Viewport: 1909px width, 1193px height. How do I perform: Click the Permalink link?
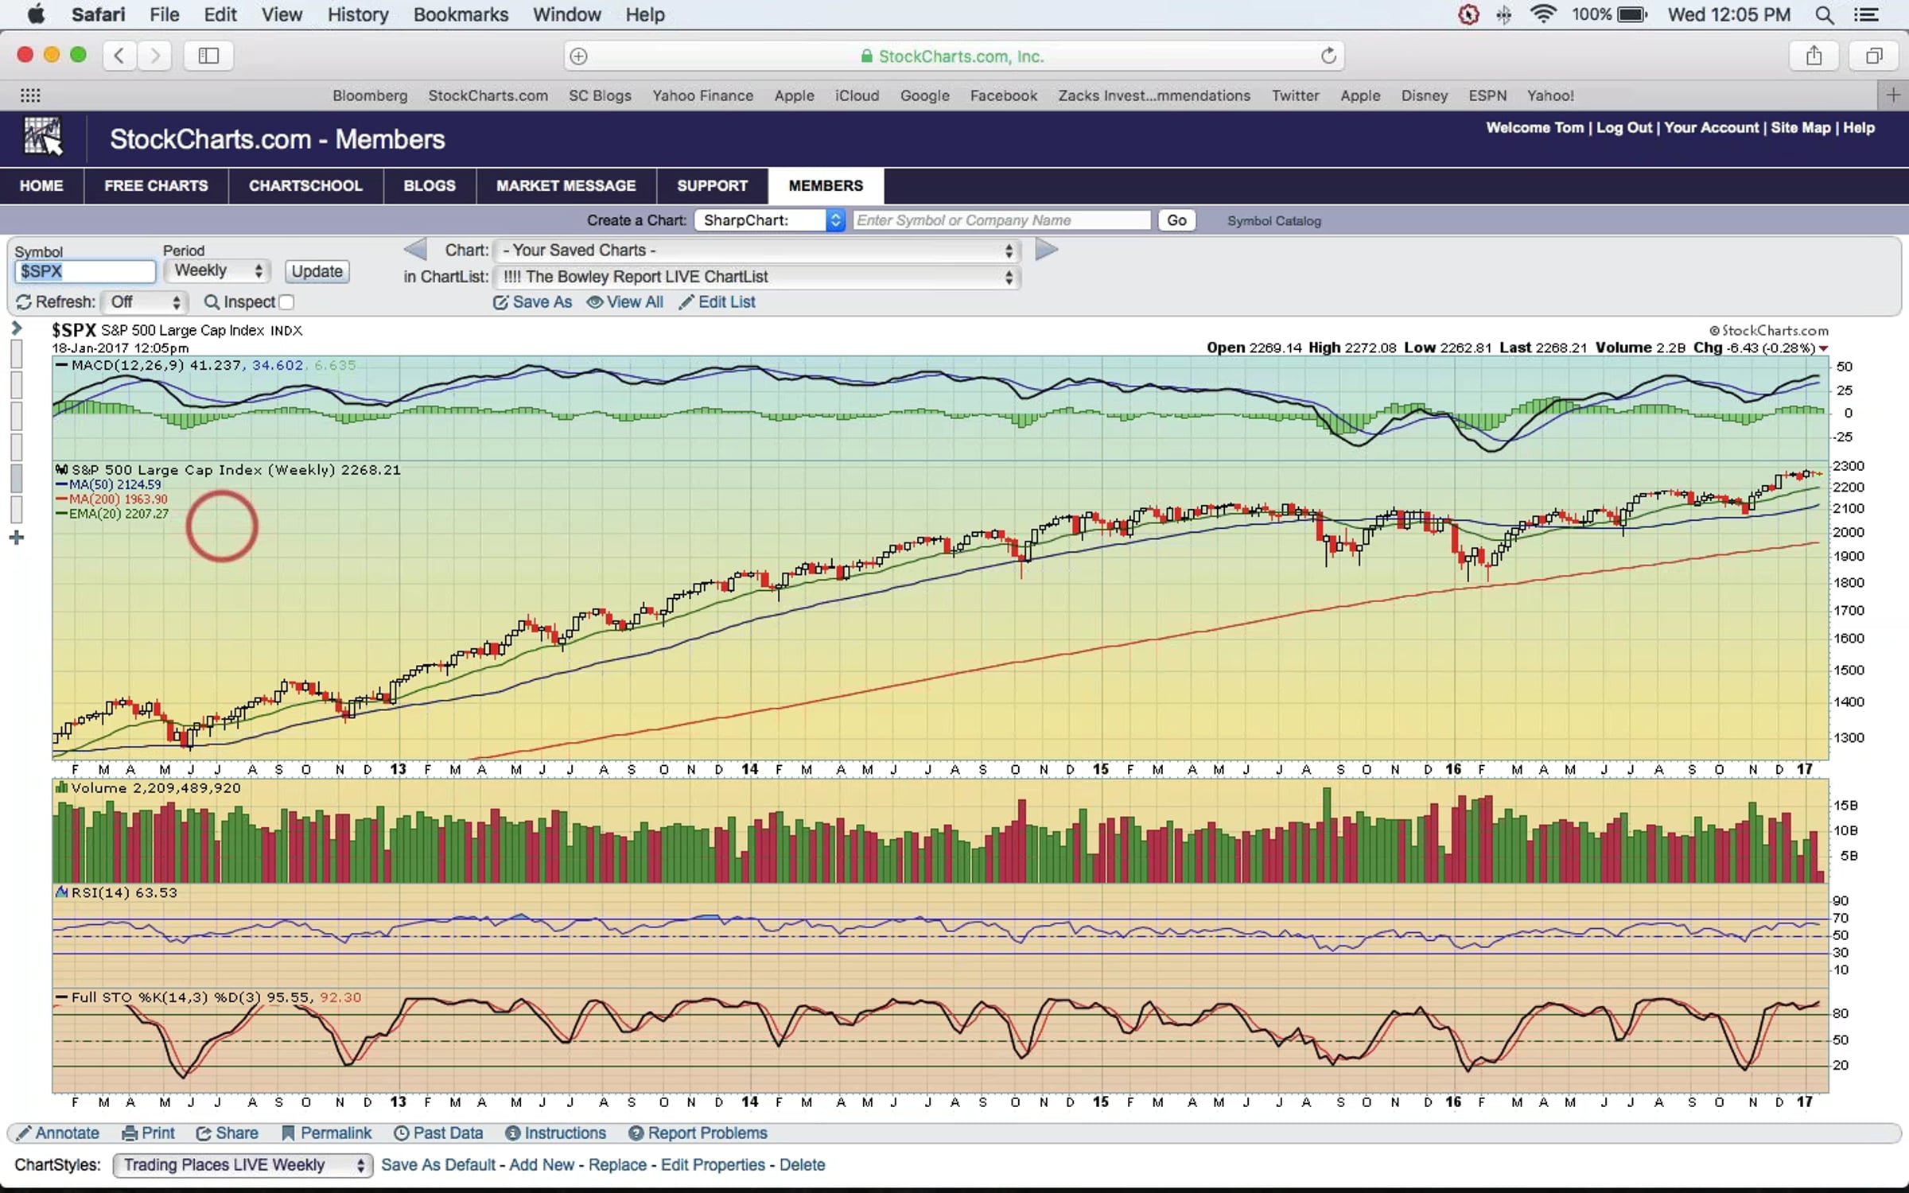click(x=327, y=1133)
